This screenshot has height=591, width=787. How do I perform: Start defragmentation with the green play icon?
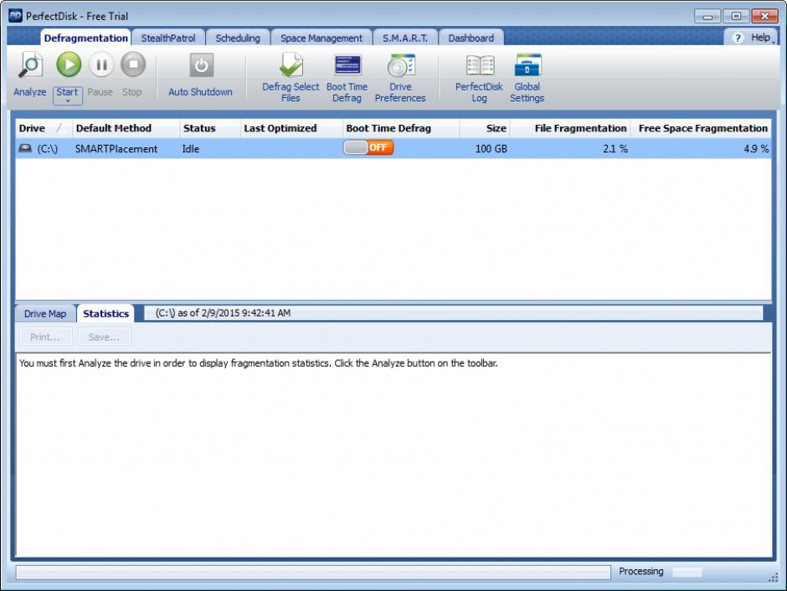69,64
